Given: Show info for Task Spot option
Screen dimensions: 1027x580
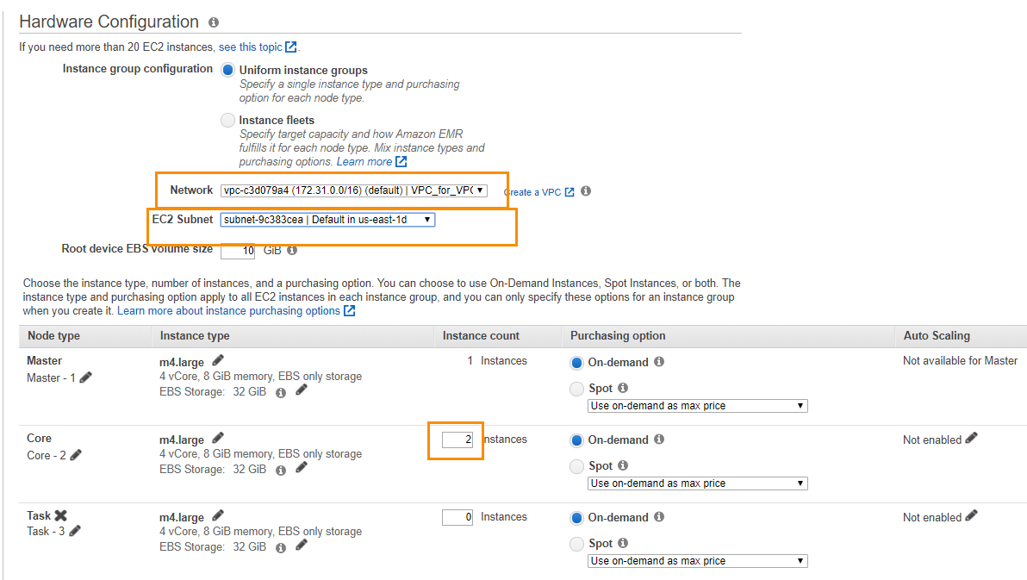Looking at the screenshot, I should pos(623,543).
